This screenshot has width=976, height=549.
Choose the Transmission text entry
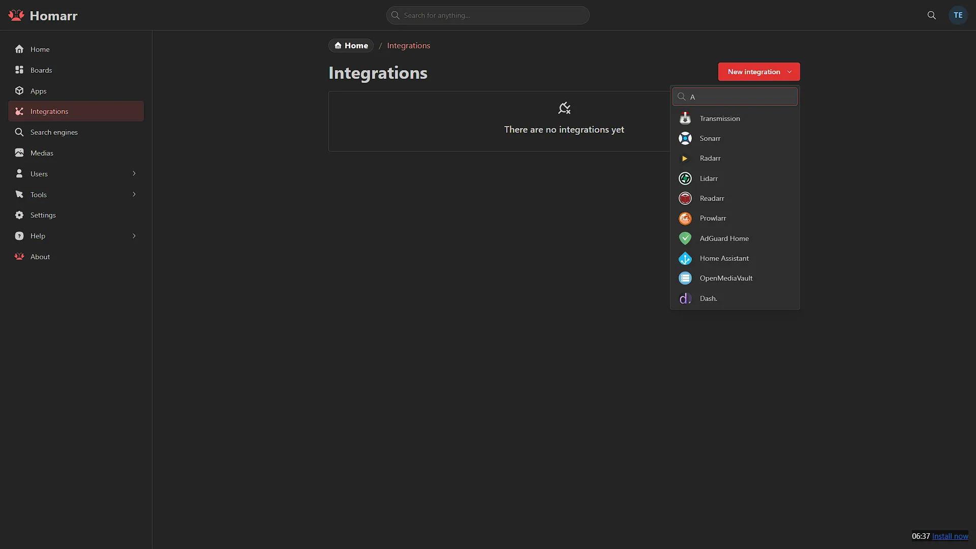(720, 118)
